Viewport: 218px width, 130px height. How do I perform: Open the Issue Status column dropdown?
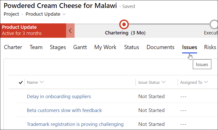click(163, 82)
